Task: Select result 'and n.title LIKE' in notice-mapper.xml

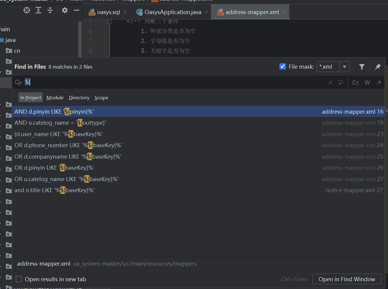Action: pyautogui.click(x=198, y=190)
